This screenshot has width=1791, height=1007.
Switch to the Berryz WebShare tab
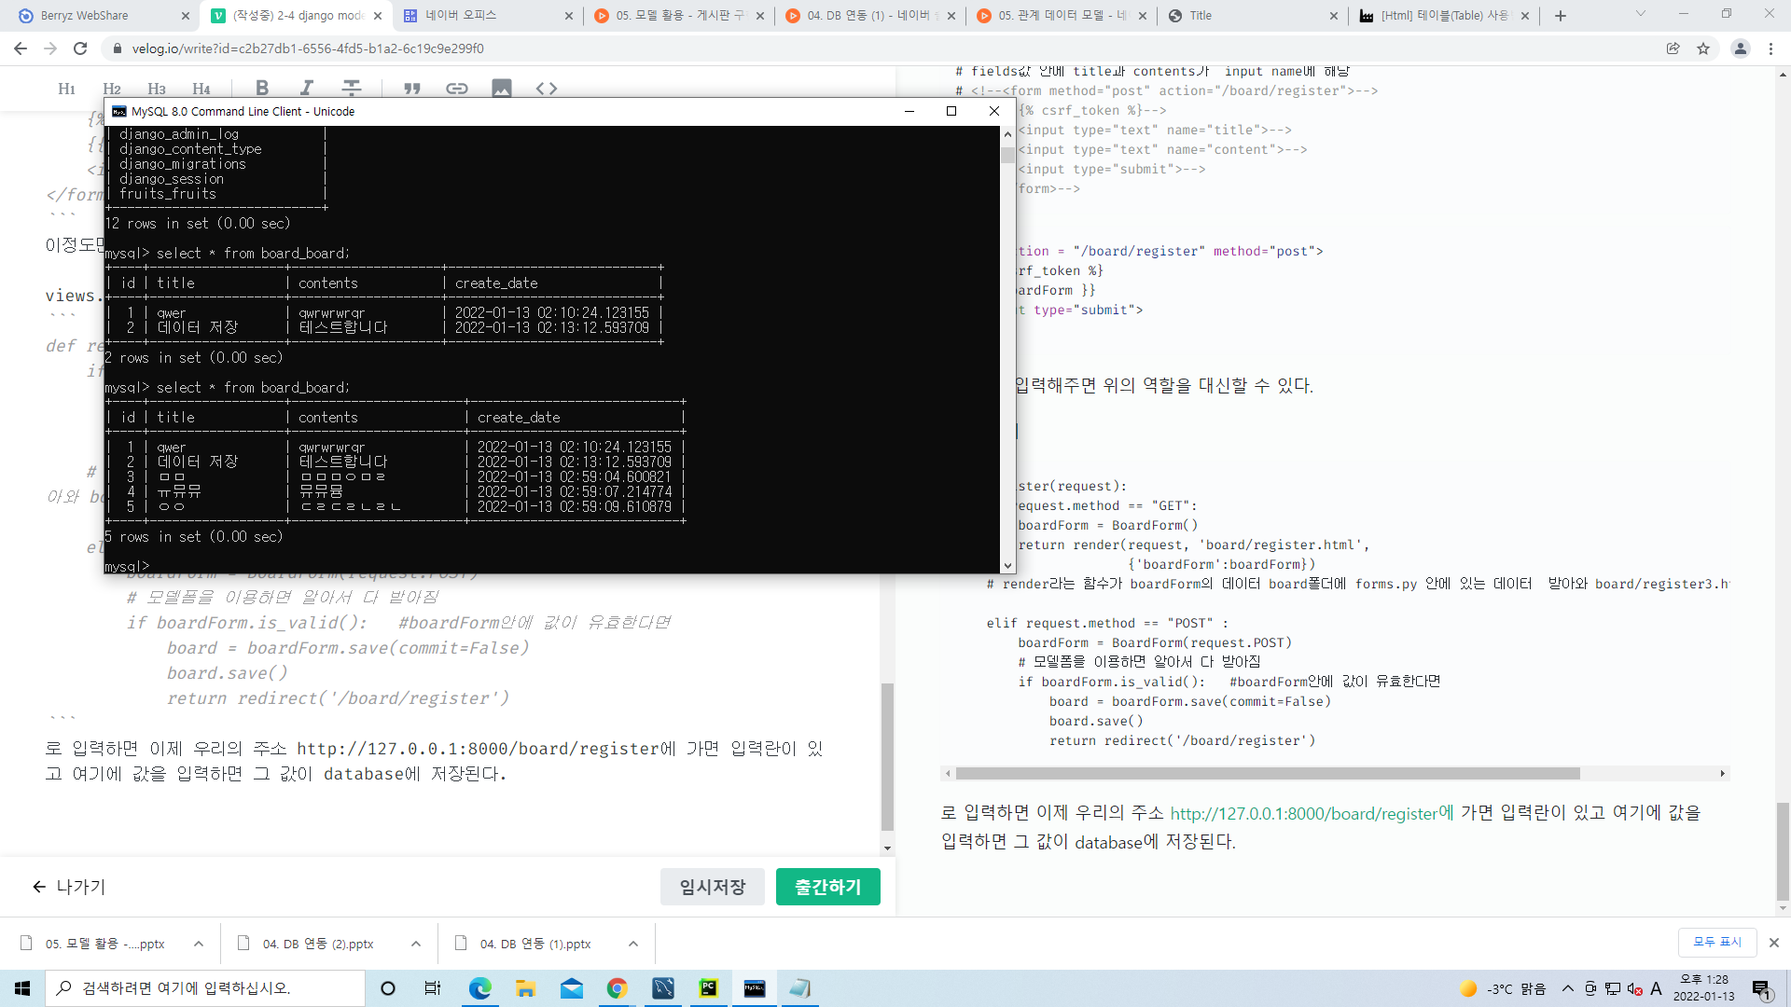84,15
